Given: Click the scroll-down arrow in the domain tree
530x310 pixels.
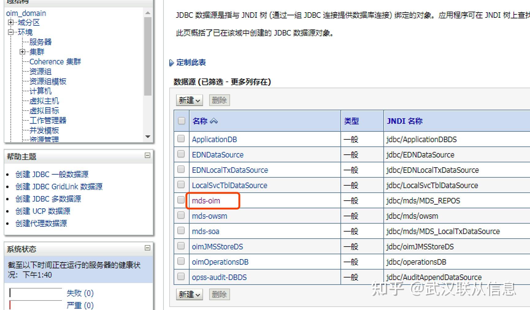Looking at the screenshot, I should 148,137.
